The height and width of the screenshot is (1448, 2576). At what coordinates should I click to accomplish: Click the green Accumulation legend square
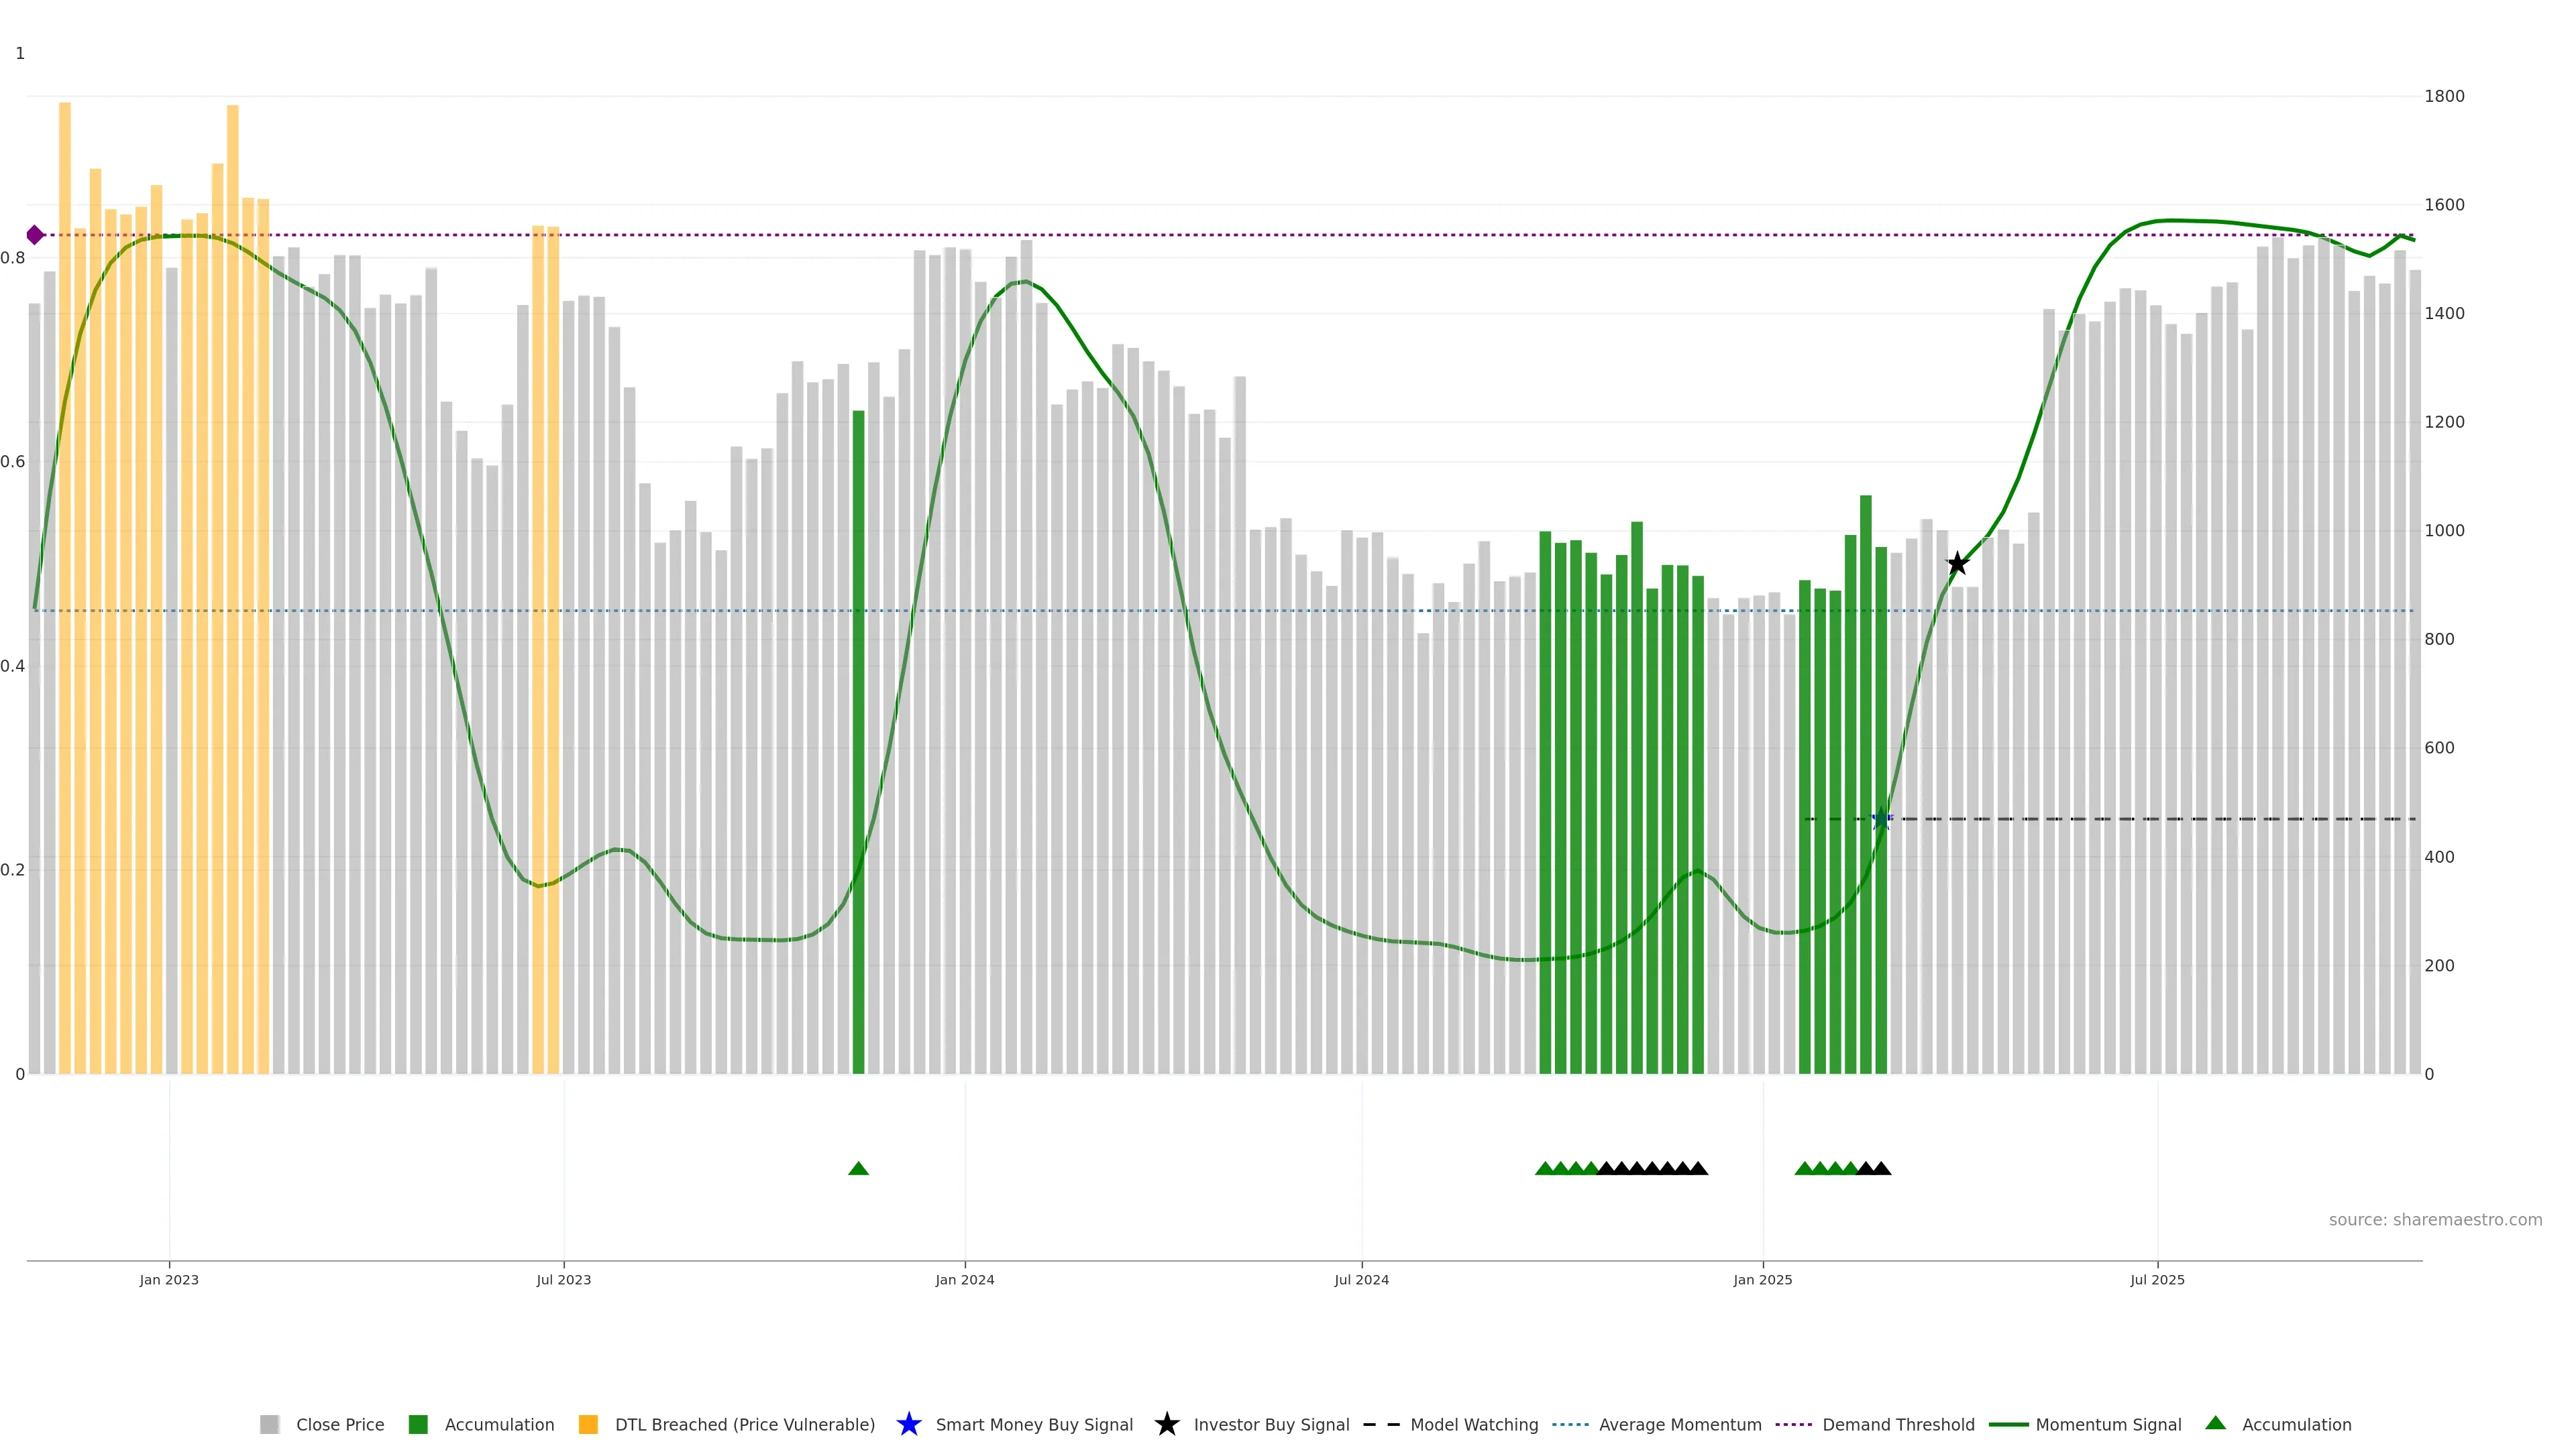click(418, 1424)
